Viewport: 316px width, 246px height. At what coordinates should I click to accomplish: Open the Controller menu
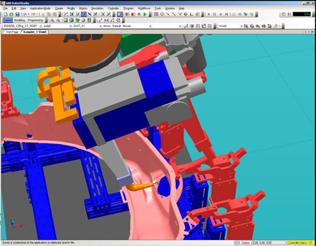click(113, 8)
